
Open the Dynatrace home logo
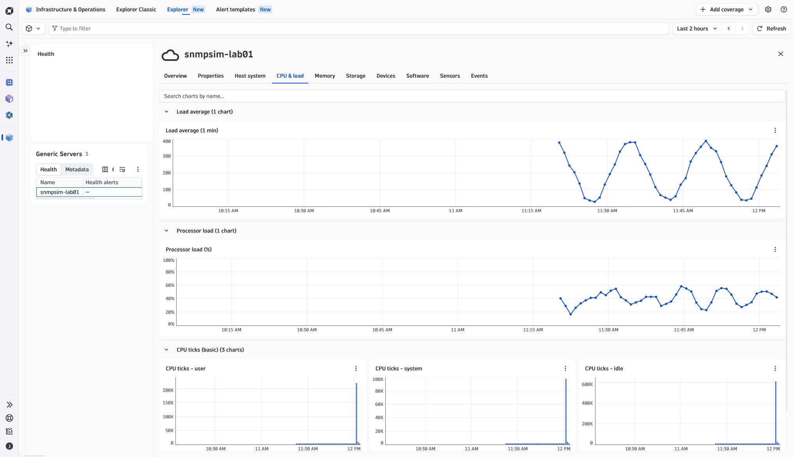(9, 11)
